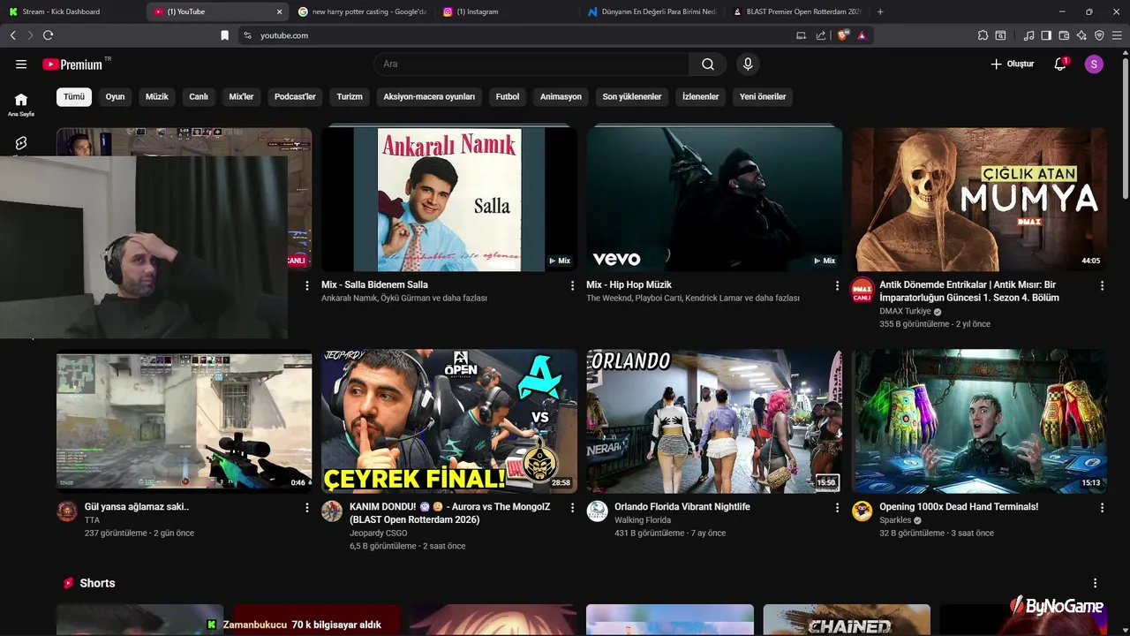1130x636 pixels.
Task: Reload the page with the refresh icon
Action: click(x=48, y=35)
